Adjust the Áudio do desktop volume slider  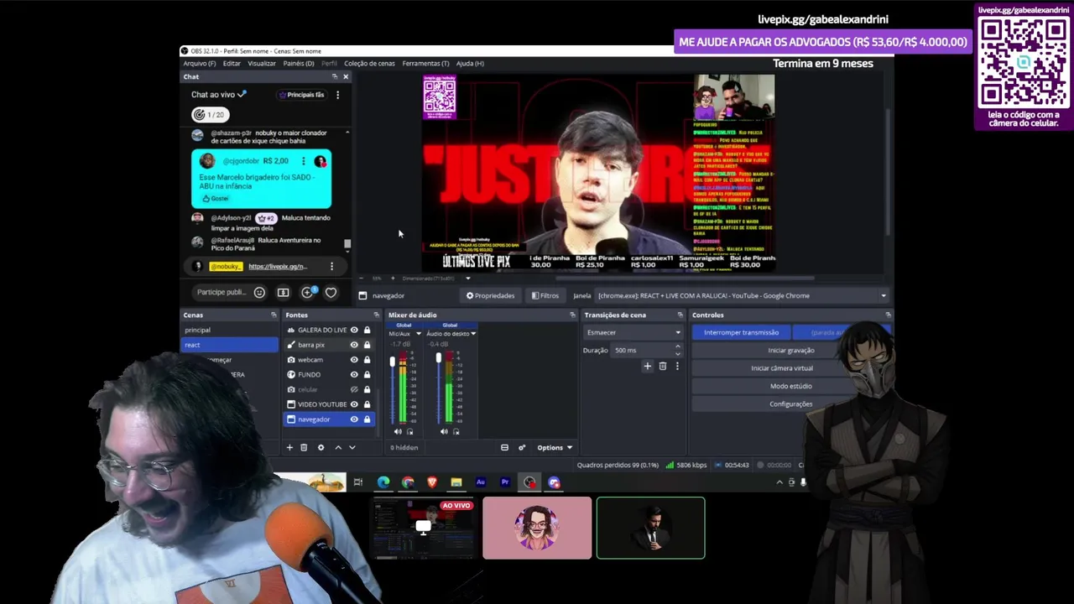[438, 358]
